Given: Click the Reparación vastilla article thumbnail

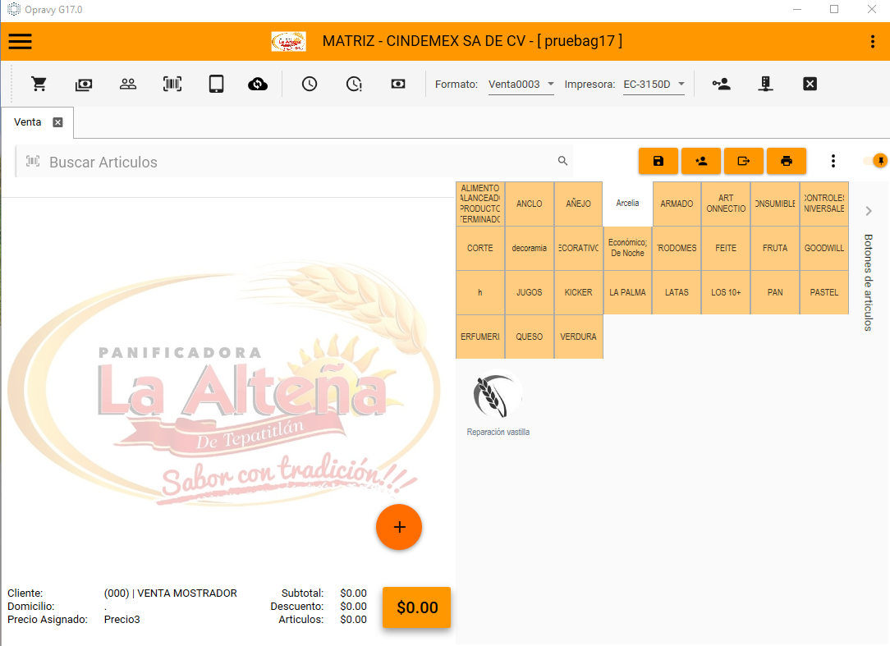Looking at the screenshot, I should [x=498, y=403].
